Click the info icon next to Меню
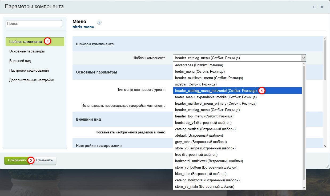 99,22
